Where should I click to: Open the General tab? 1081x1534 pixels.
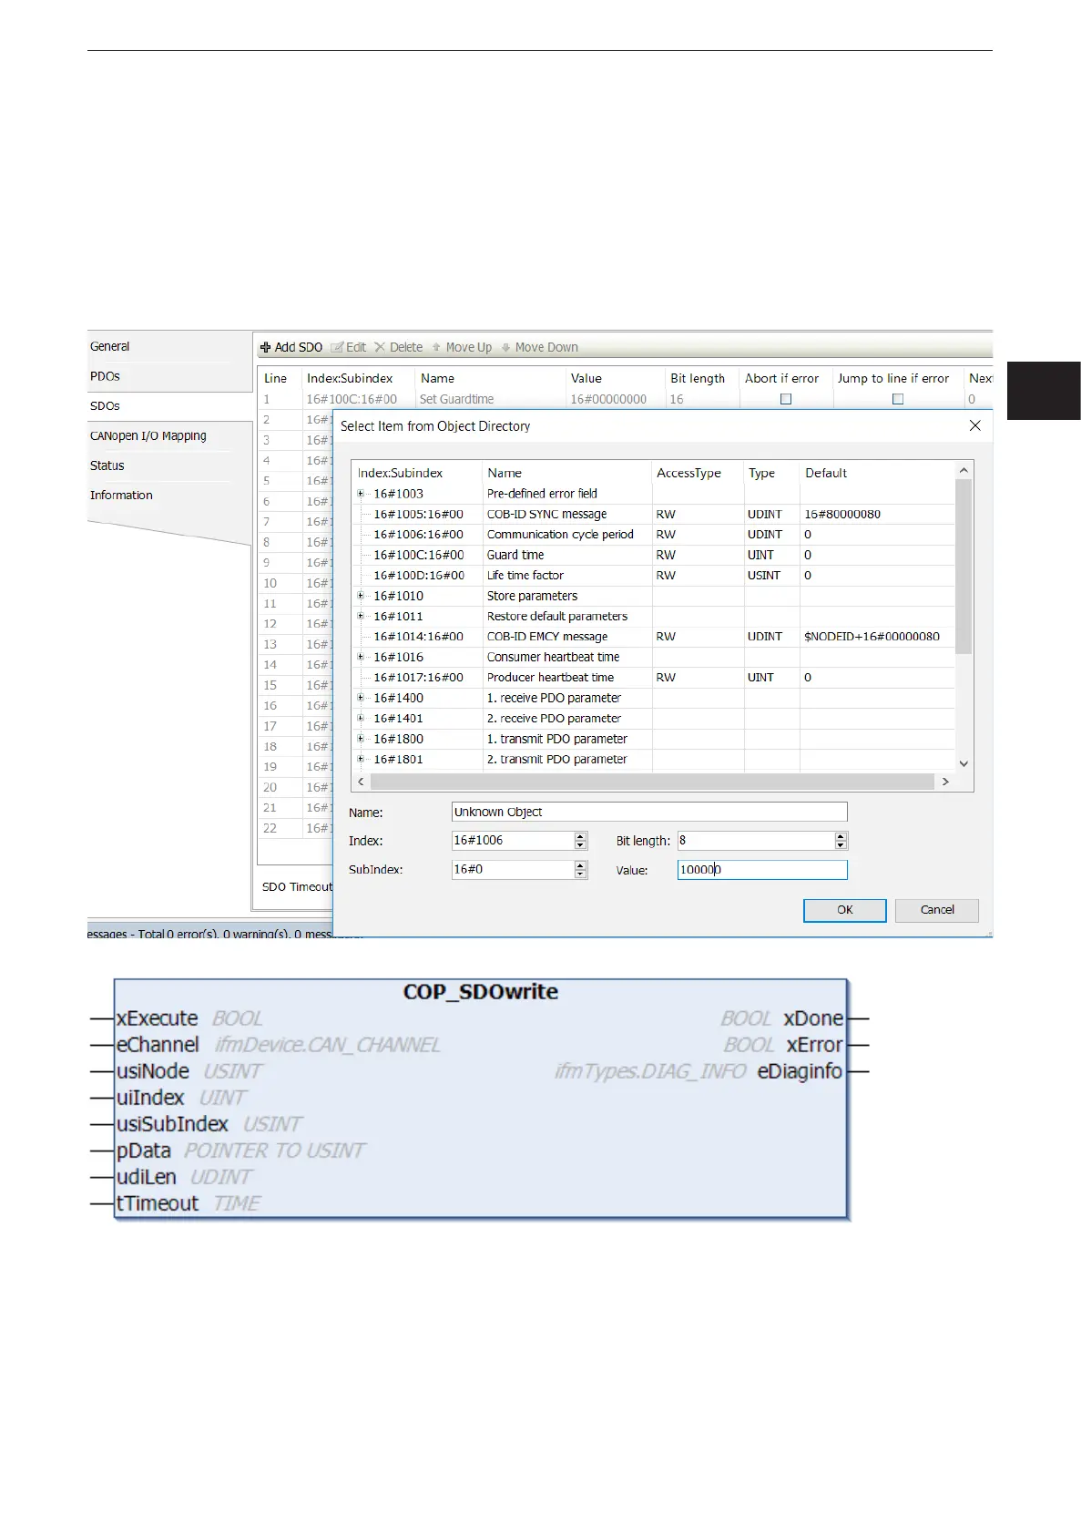click(109, 346)
